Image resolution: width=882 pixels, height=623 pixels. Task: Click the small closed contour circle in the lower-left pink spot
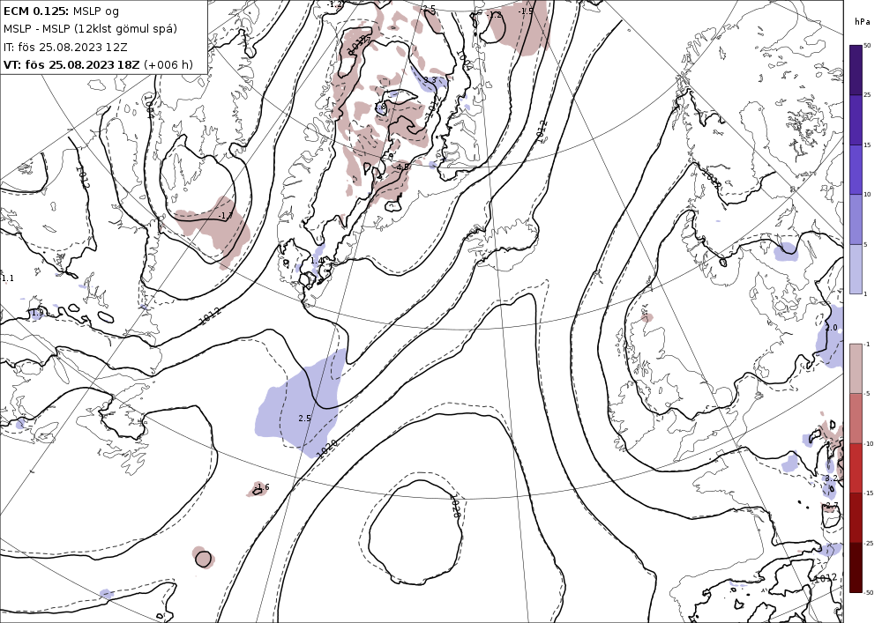203,559
